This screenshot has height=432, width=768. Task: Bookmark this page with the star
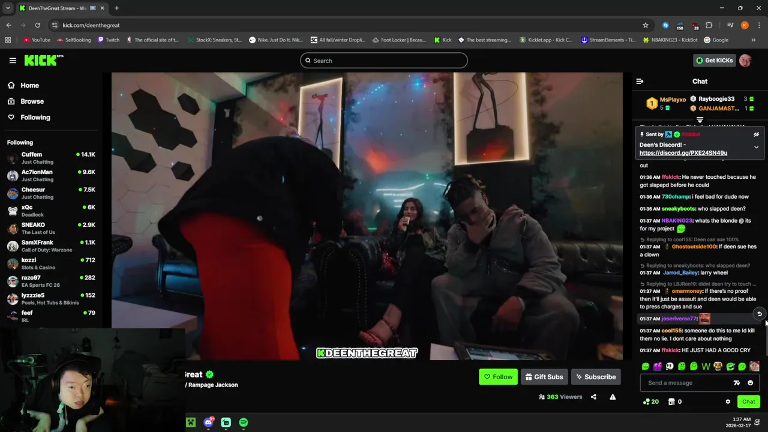[x=646, y=25]
